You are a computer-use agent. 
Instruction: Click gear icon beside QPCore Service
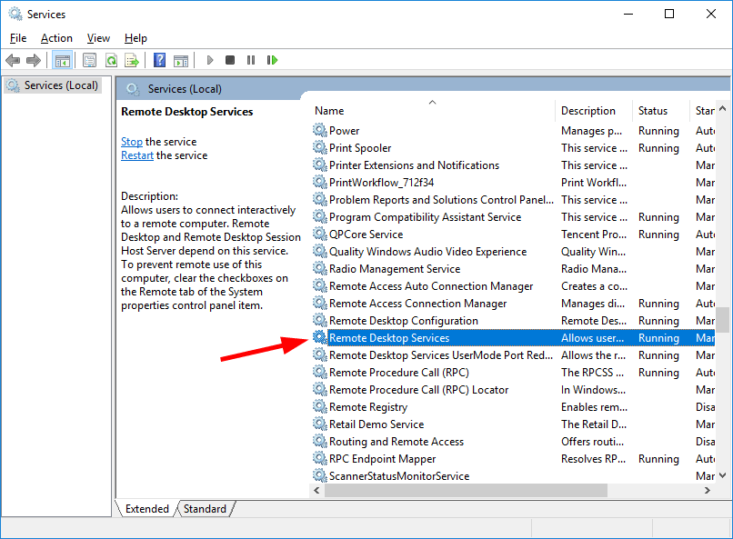[x=320, y=234]
